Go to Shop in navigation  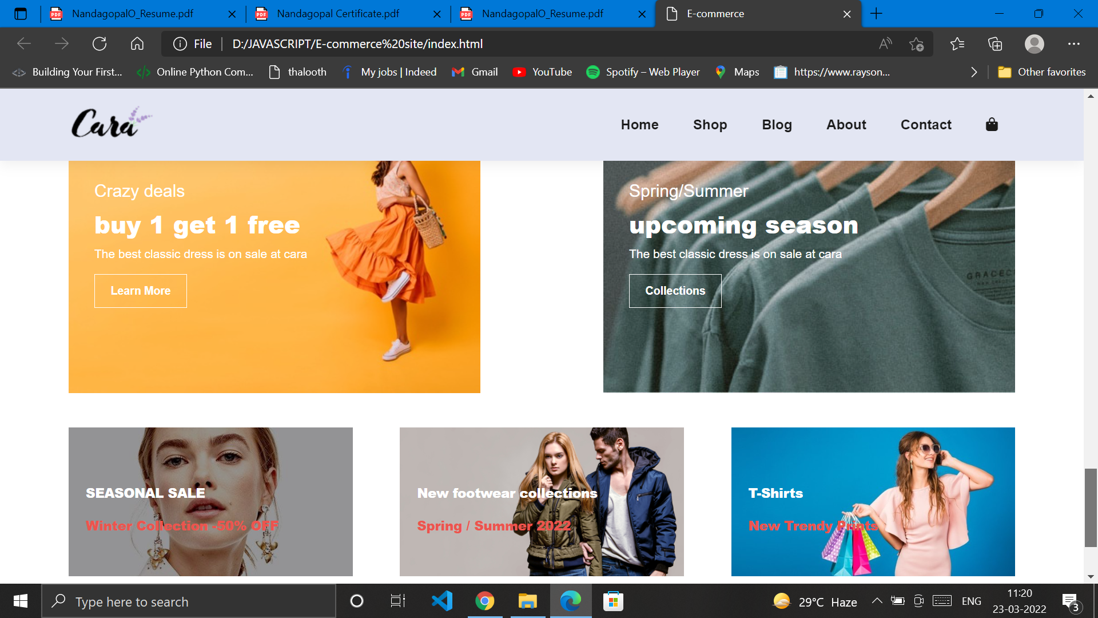710,125
